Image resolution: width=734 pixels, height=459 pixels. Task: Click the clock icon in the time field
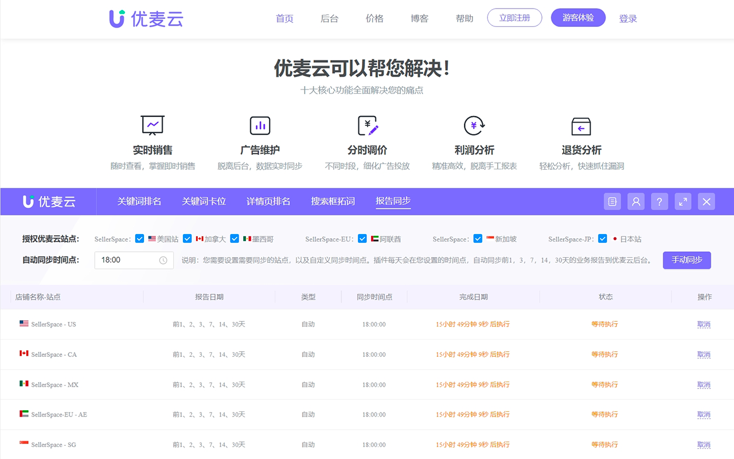tap(165, 260)
